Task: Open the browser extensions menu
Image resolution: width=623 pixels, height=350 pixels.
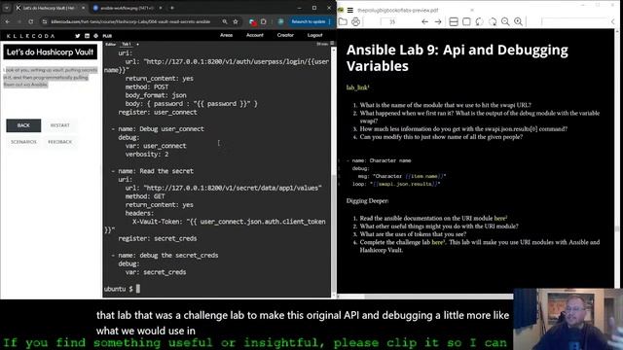Action: tap(264, 21)
